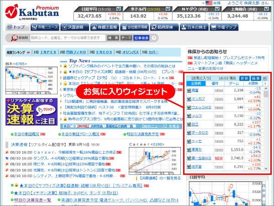Open chart icon for 日立 row
This screenshot has width=274, height=206.
click(189, 124)
